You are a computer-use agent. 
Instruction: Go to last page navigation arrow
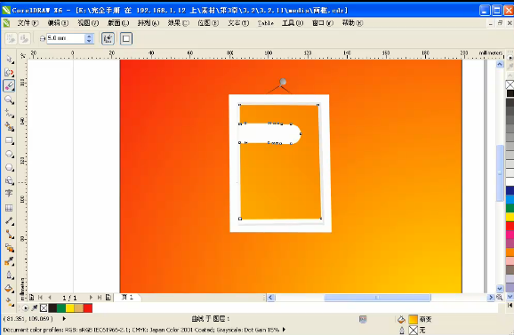pos(100,298)
